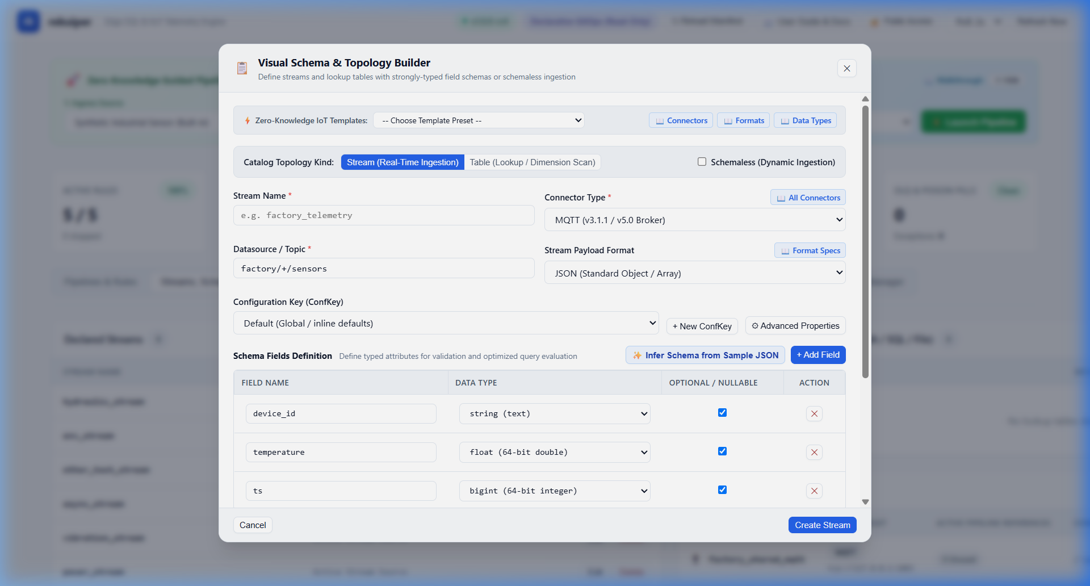Cancel the schema builder dialog
Image resolution: width=1090 pixels, height=586 pixels.
pyautogui.click(x=253, y=525)
